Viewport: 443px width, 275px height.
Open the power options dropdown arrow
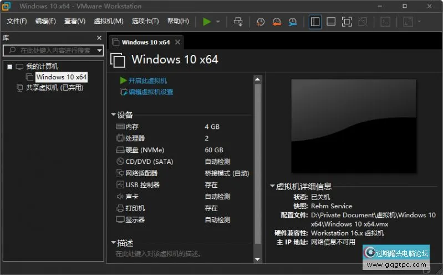(x=218, y=22)
